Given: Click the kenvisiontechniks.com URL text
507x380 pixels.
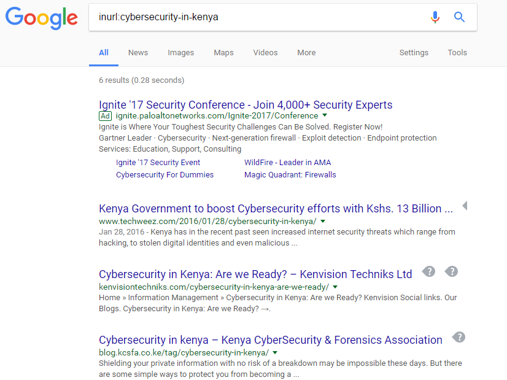Looking at the screenshot, I should (x=214, y=287).
